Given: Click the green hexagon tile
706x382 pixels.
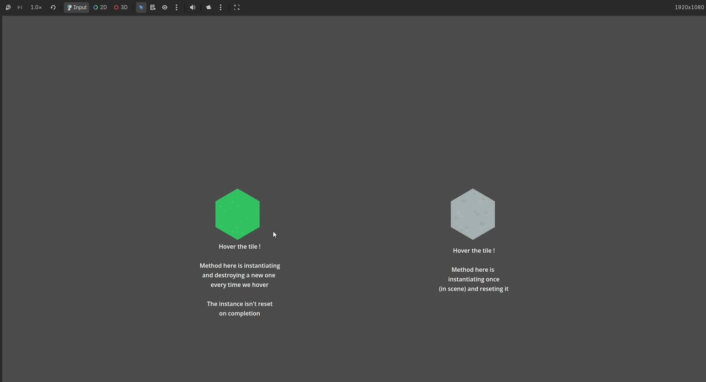Looking at the screenshot, I should point(237,214).
